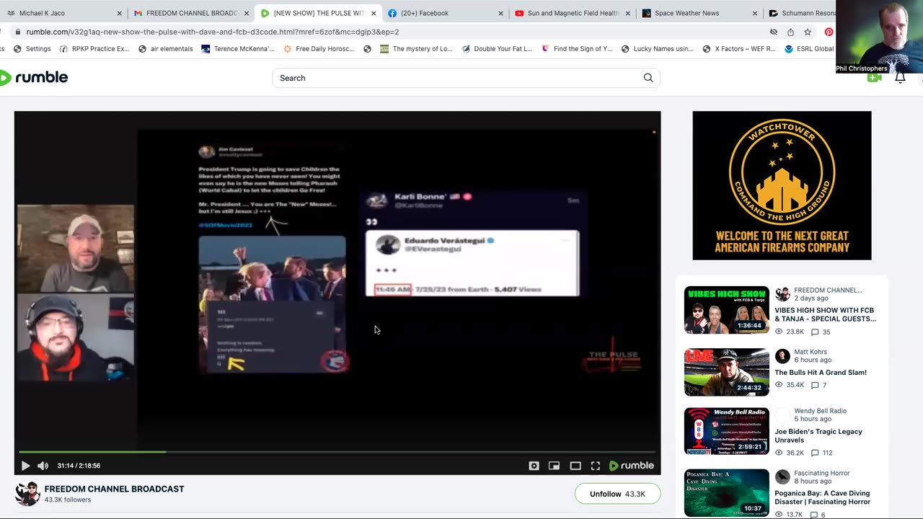Image resolution: width=923 pixels, height=519 pixels.
Task: Close the Space Weather News tab
Action: coord(755,13)
